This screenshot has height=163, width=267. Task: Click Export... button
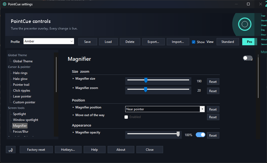[153, 42]
